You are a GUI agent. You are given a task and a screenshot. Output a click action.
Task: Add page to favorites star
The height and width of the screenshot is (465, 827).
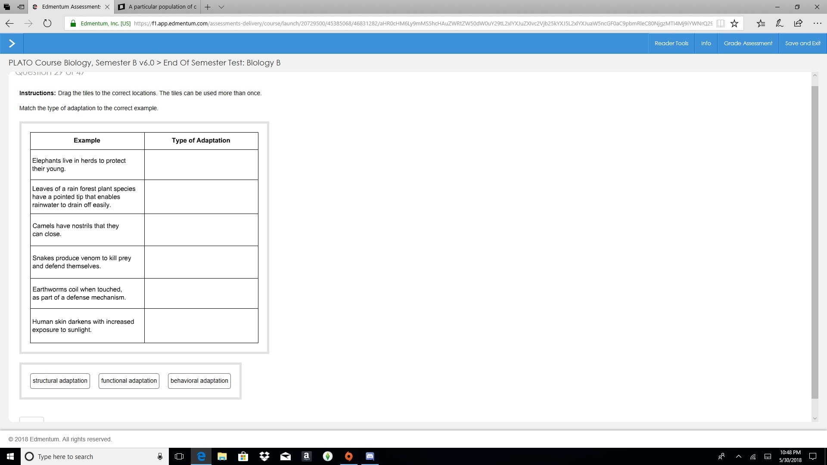[x=734, y=23]
